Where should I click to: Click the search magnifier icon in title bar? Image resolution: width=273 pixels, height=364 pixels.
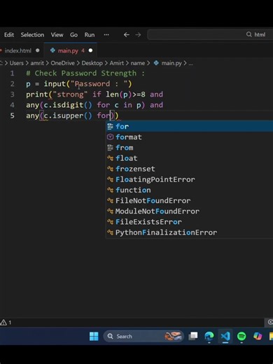tap(249, 34)
